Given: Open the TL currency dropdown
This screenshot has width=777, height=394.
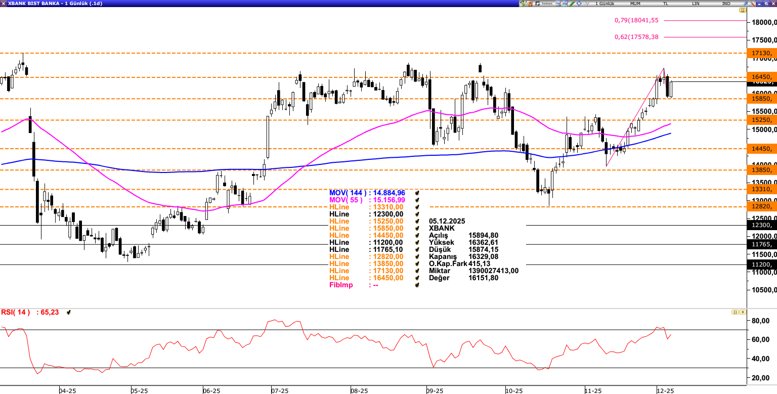Looking at the screenshot, I should 665,4.
